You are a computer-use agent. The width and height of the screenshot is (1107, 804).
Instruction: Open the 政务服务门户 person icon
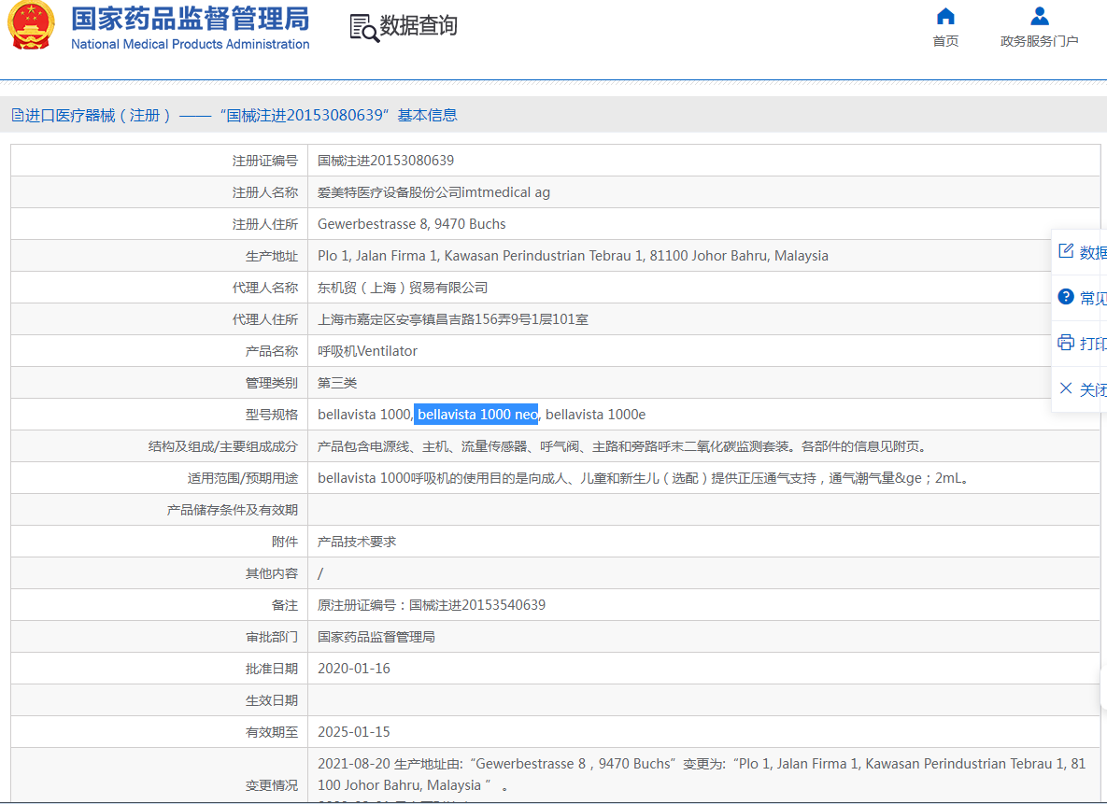point(1039,16)
